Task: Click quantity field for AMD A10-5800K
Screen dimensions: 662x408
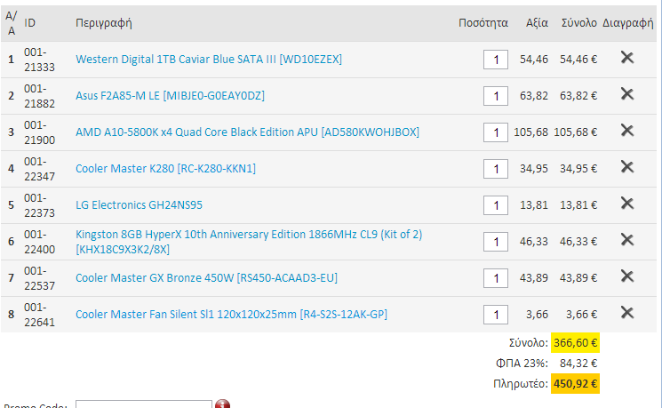Action: [496, 132]
